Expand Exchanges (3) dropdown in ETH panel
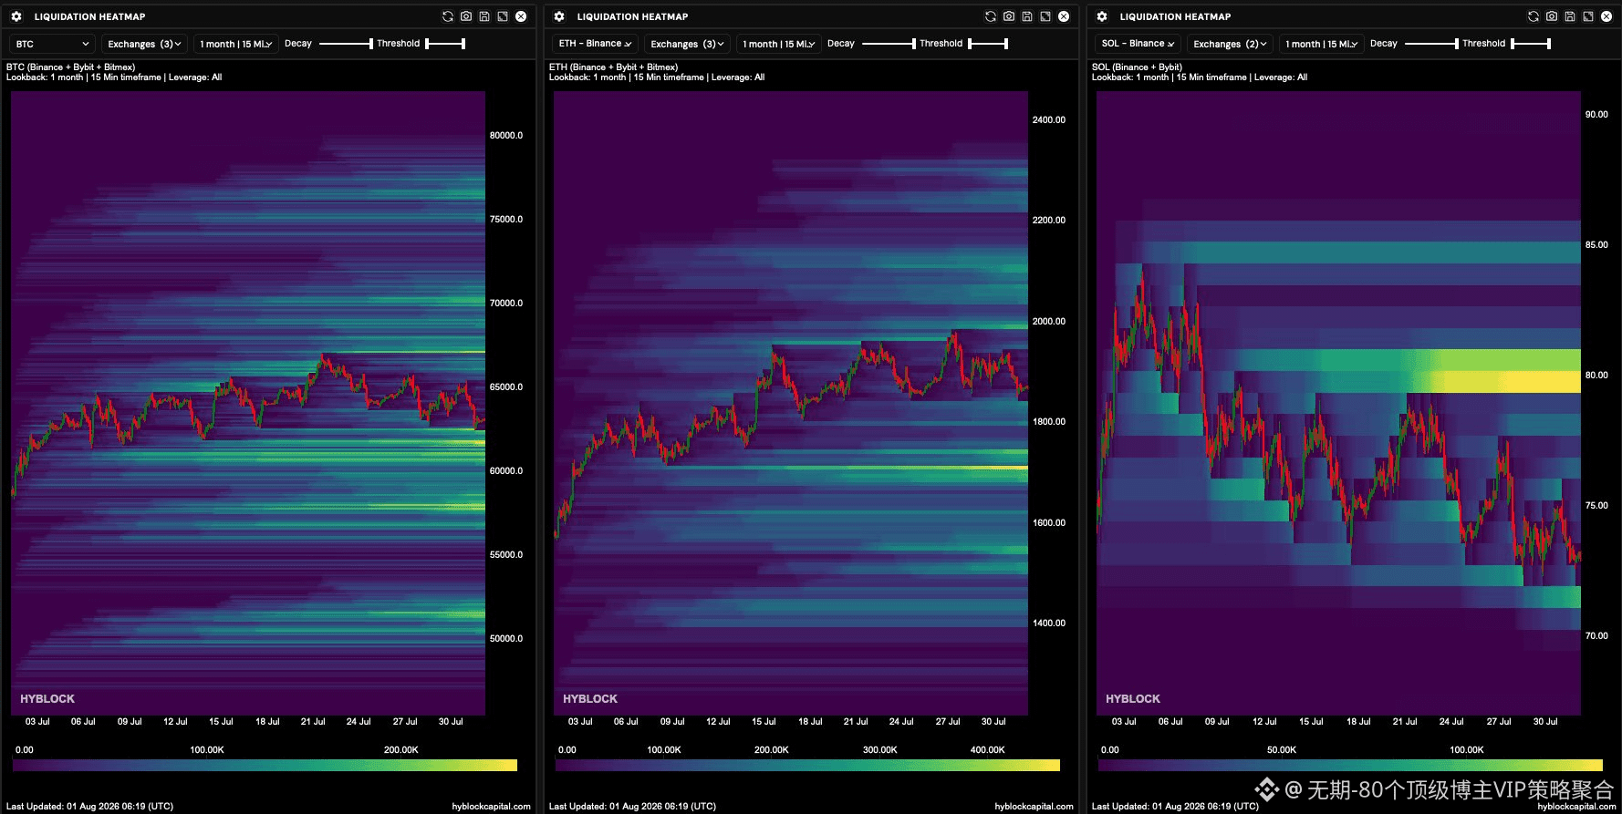The width and height of the screenshot is (1622, 814). [x=688, y=44]
